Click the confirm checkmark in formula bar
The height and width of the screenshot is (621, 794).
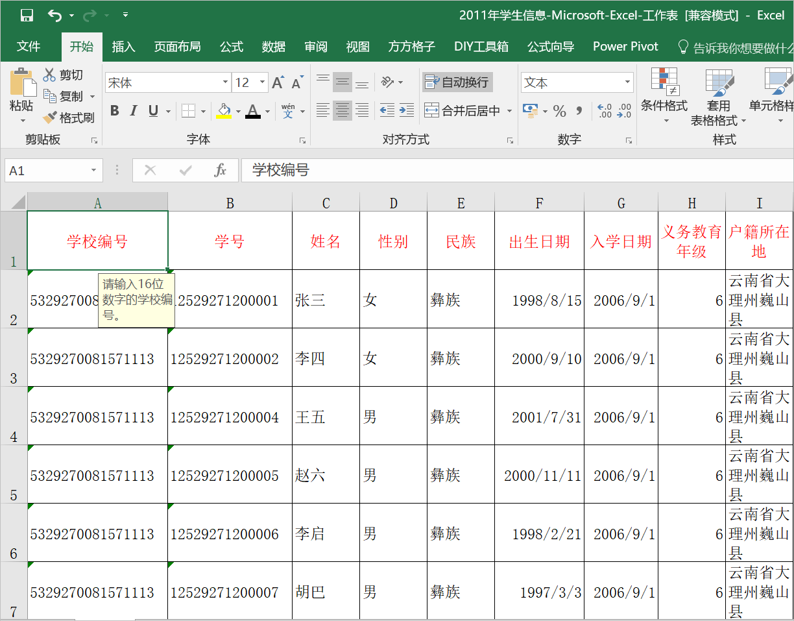pos(186,170)
